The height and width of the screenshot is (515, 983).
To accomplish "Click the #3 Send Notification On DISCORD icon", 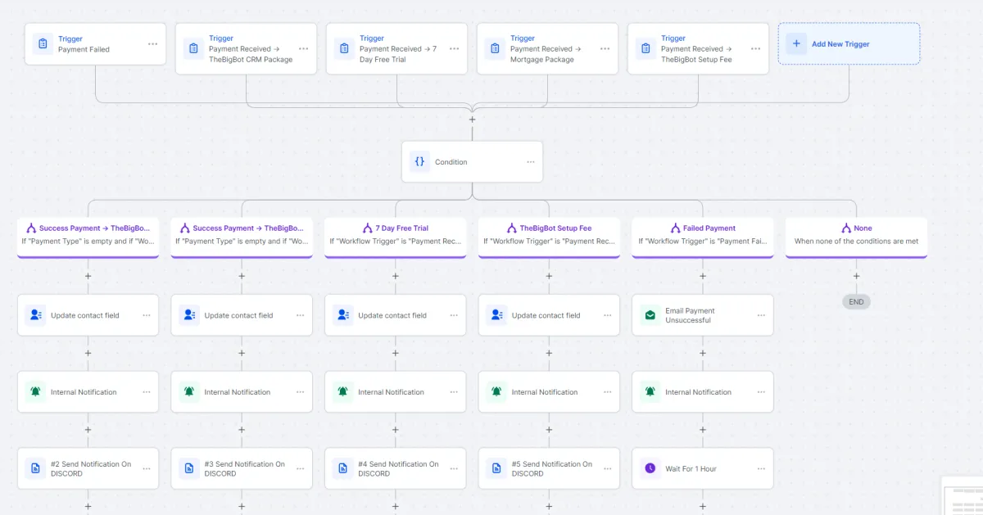I will [189, 468].
